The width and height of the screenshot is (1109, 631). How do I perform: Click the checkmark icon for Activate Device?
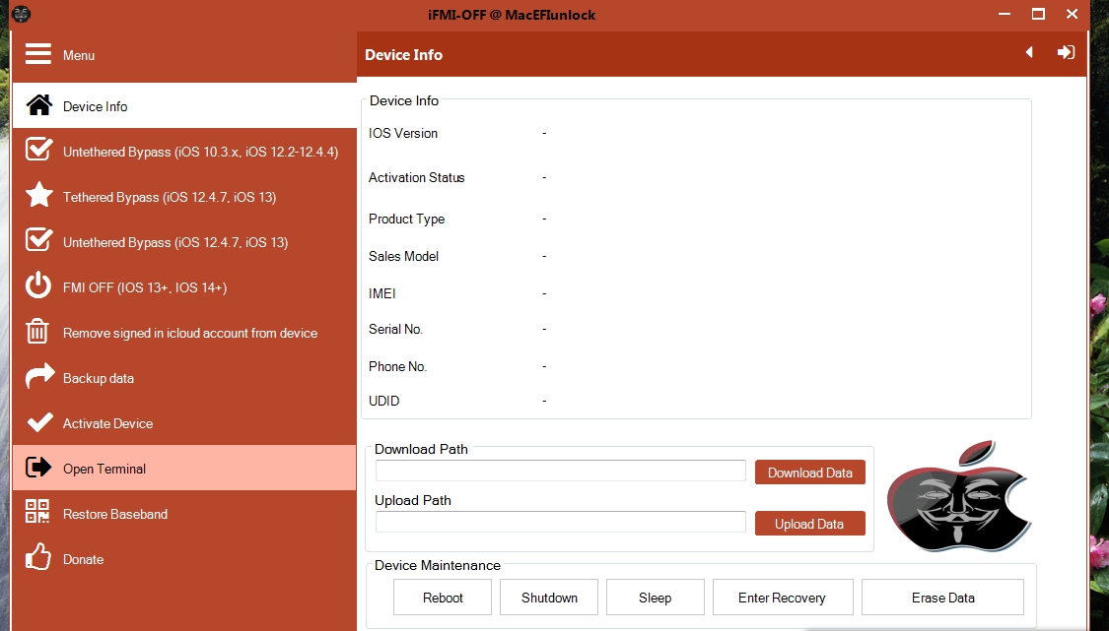coord(39,422)
